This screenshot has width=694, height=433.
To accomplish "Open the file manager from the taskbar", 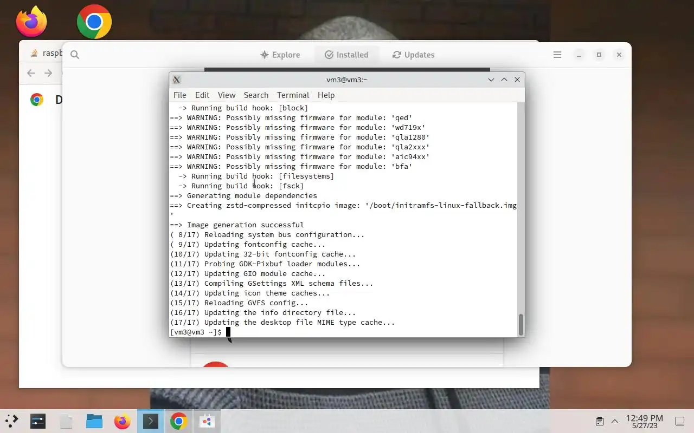I will (94, 421).
